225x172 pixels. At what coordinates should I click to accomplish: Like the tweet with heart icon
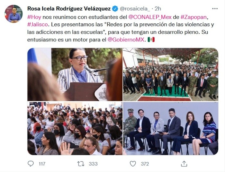click(x=133, y=164)
